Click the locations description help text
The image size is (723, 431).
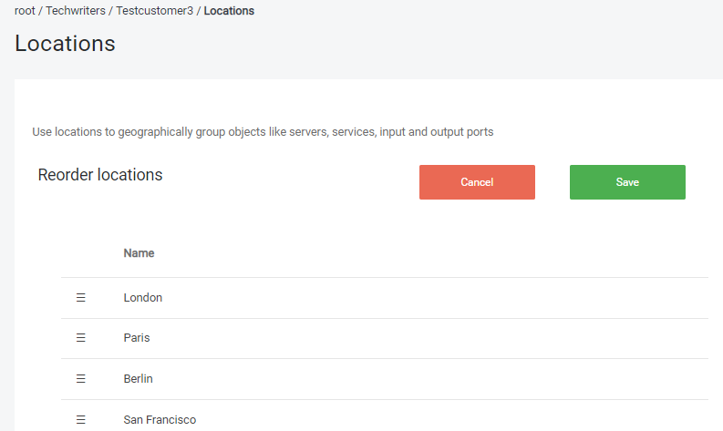[263, 132]
